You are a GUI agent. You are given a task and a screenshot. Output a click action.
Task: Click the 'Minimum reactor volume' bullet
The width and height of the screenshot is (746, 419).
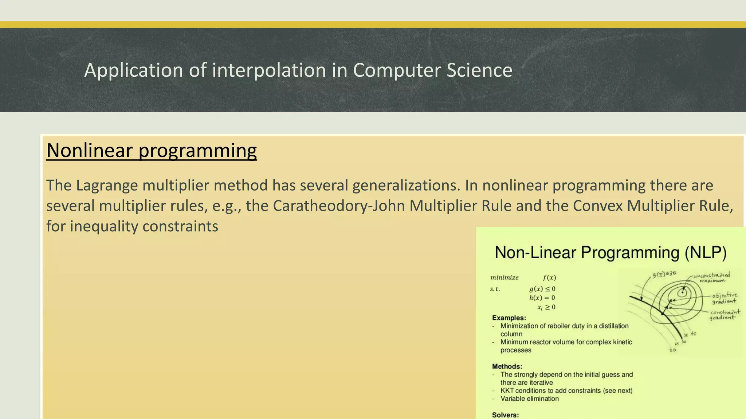[x=566, y=342]
